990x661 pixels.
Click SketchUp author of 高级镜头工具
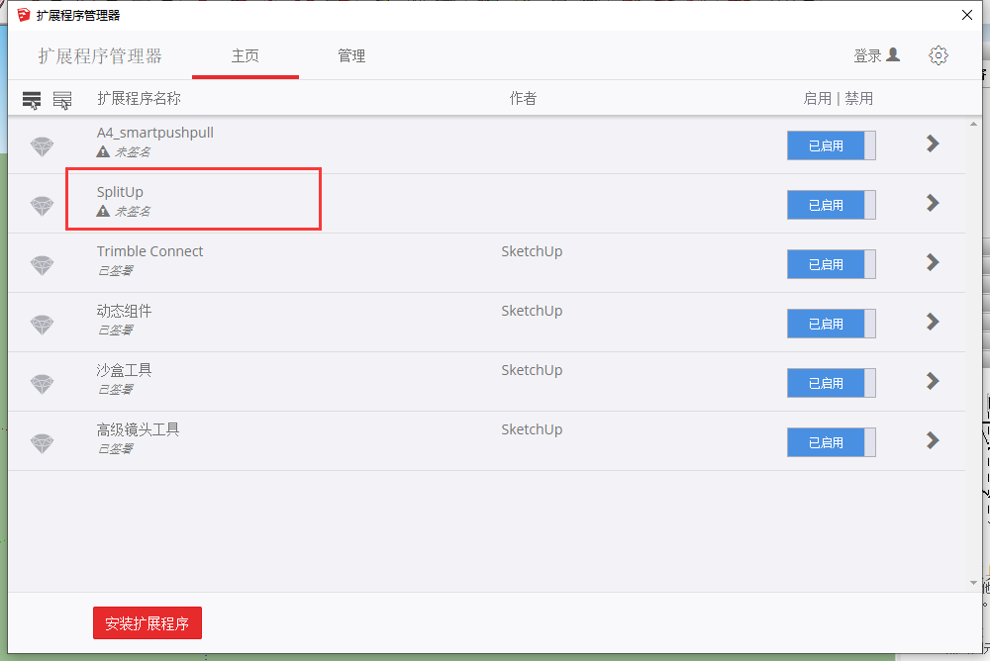tap(532, 429)
